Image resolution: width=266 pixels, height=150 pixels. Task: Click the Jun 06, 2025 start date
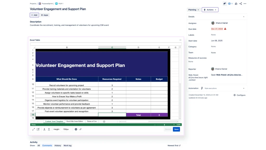click(x=217, y=41)
